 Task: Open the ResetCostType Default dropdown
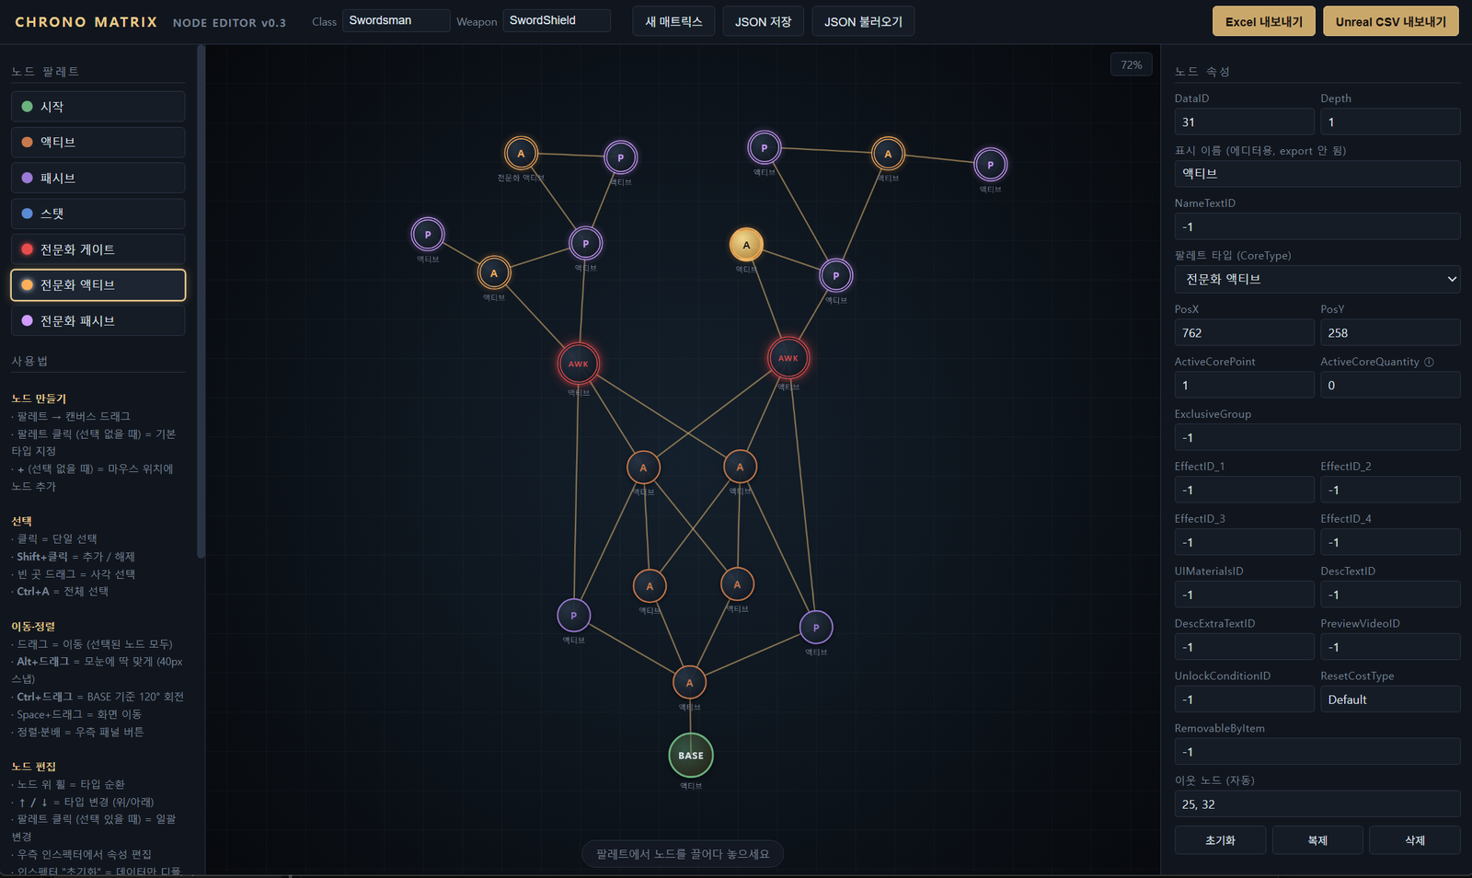[x=1390, y=699]
